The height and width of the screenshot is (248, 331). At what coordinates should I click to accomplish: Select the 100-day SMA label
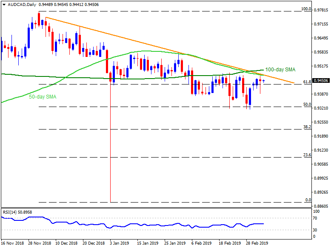[280, 69]
